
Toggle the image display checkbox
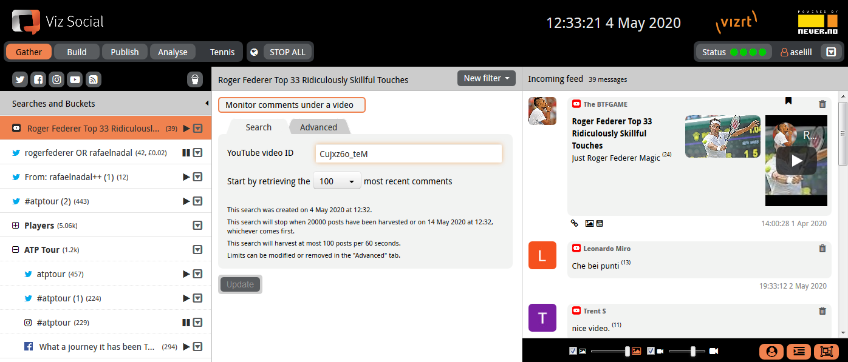(573, 351)
